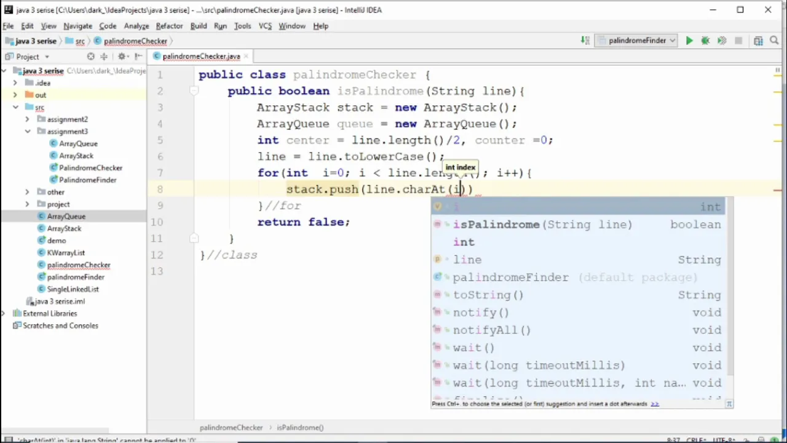
Task: Select palindromeChecker file in Project tree
Action: click(79, 265)
